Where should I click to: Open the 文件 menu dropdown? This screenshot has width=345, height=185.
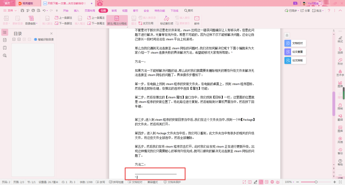[10, 11]
